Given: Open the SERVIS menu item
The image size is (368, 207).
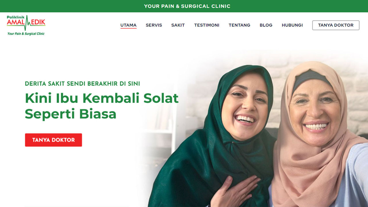Looking at the screenshot, I should pos(154,25).
